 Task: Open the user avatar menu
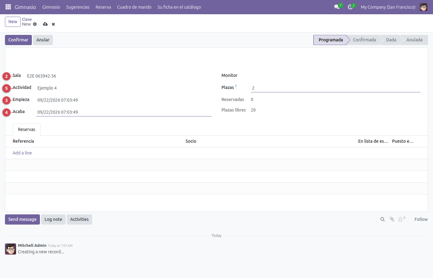coord(423,7)
